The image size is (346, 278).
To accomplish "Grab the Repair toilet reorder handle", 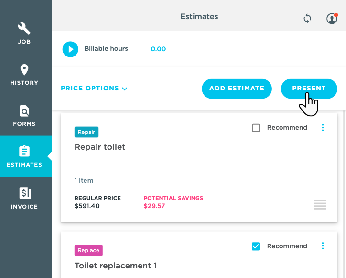I will coord(320,205).
